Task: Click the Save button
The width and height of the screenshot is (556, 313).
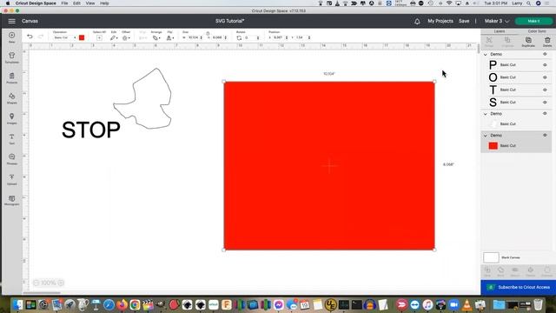Action: coord(464,21)
